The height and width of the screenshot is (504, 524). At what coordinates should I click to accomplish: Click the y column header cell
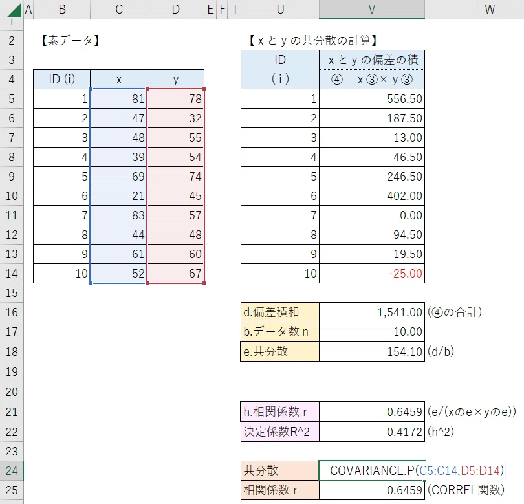176,79
